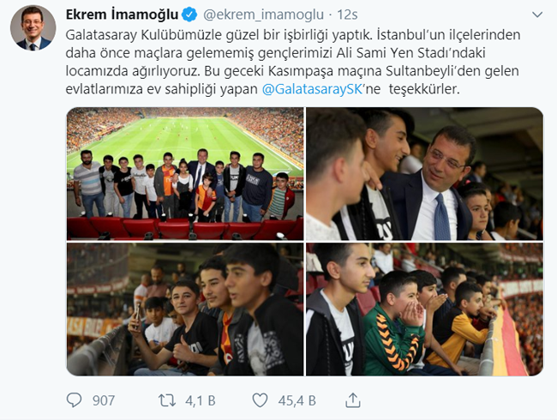Expand the tweet options chevron menu
Viewport: 557px width, 420px height.
tap(537, 15)
